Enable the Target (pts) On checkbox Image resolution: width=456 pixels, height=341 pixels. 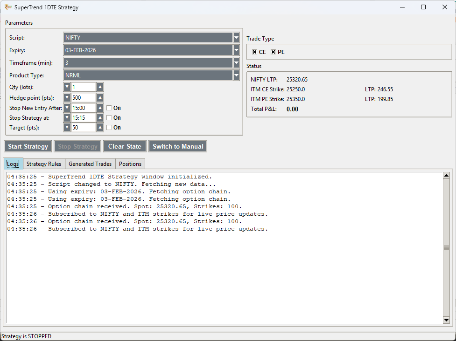tap(109, 128)
